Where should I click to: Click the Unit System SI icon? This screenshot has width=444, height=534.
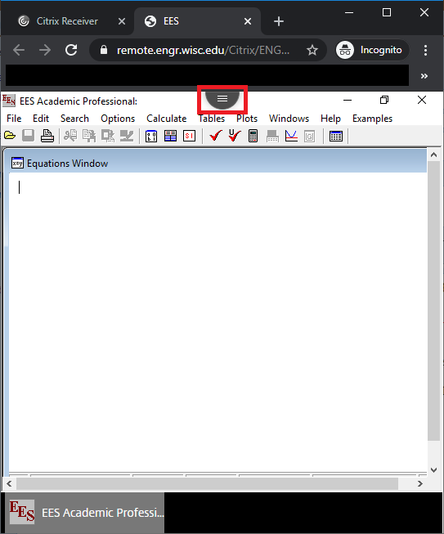click(190, 137)
